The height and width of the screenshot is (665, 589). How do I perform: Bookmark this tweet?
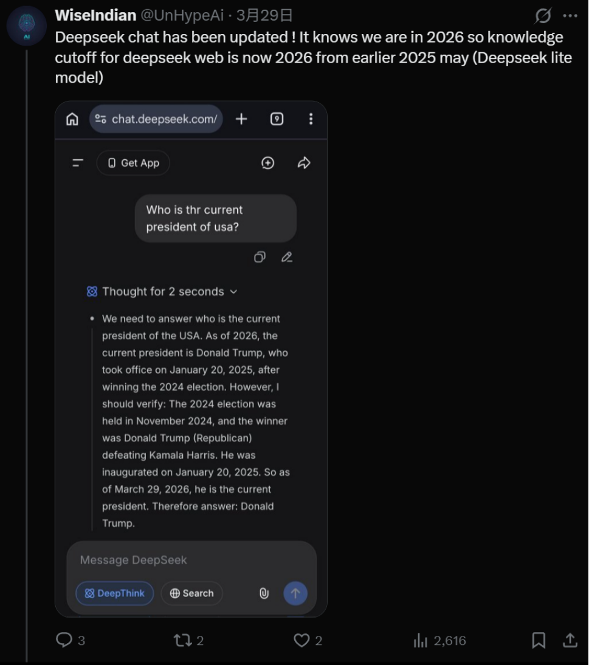539,640
